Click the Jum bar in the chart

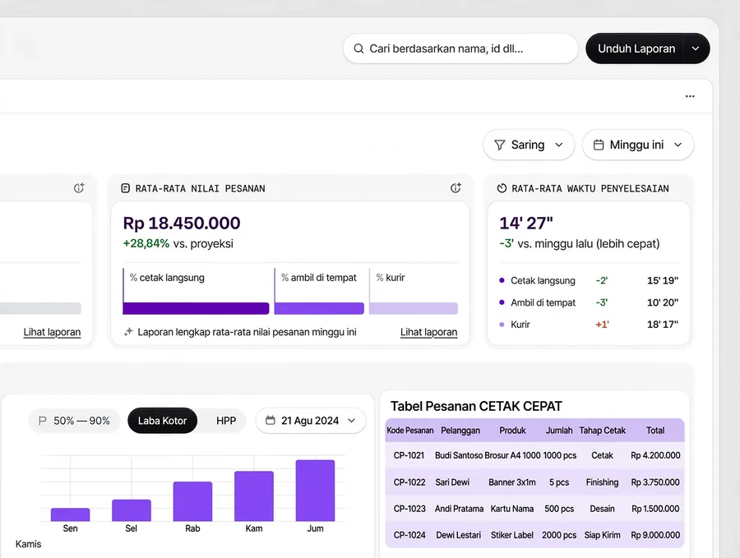click(315, 491)
